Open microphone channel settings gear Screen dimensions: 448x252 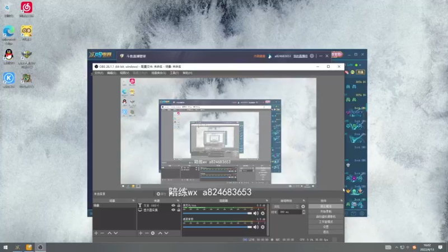pyautogui.click(x=263, y=213)
